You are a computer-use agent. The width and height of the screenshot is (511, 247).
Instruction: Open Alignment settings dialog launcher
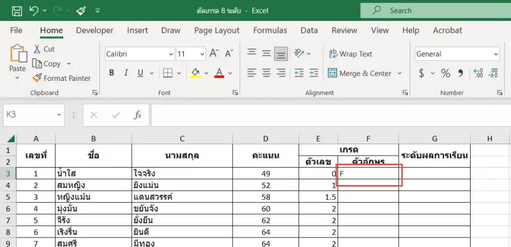[x=405, y=93]
